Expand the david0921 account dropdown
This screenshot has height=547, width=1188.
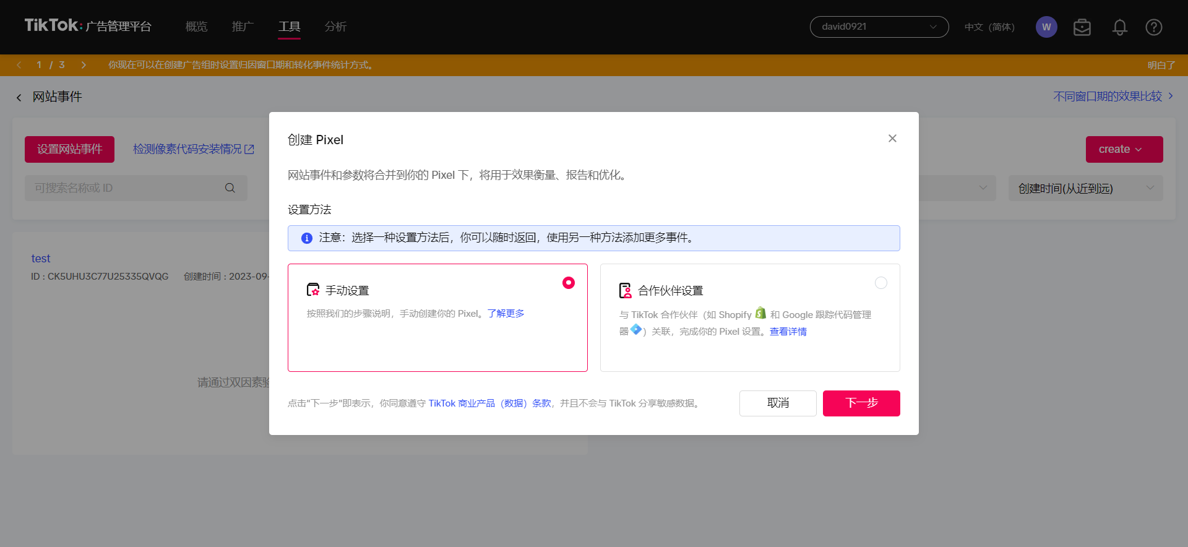pyautogui.click(x=879, y=27)
